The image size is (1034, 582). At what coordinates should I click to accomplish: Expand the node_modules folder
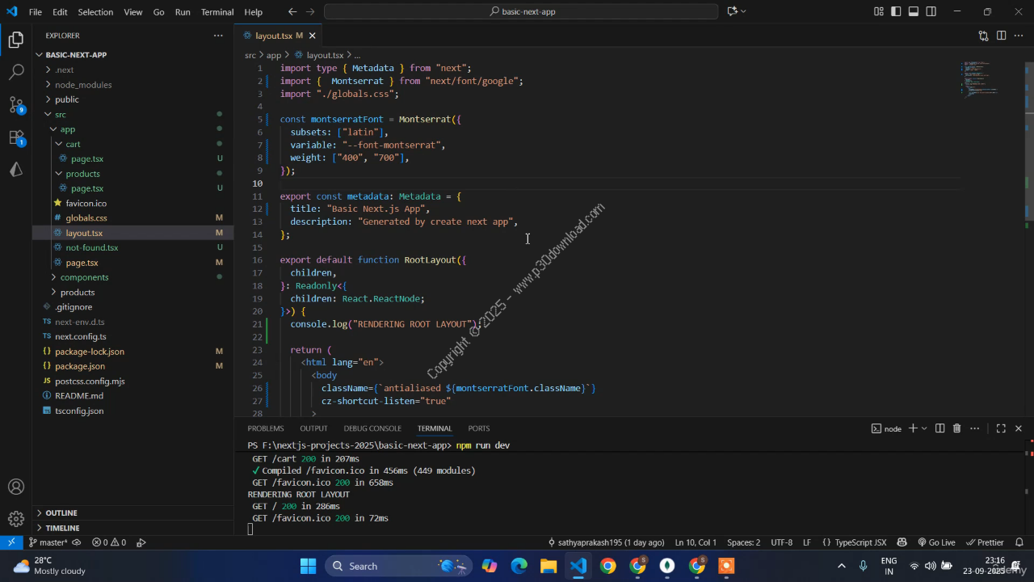point(83,85)
